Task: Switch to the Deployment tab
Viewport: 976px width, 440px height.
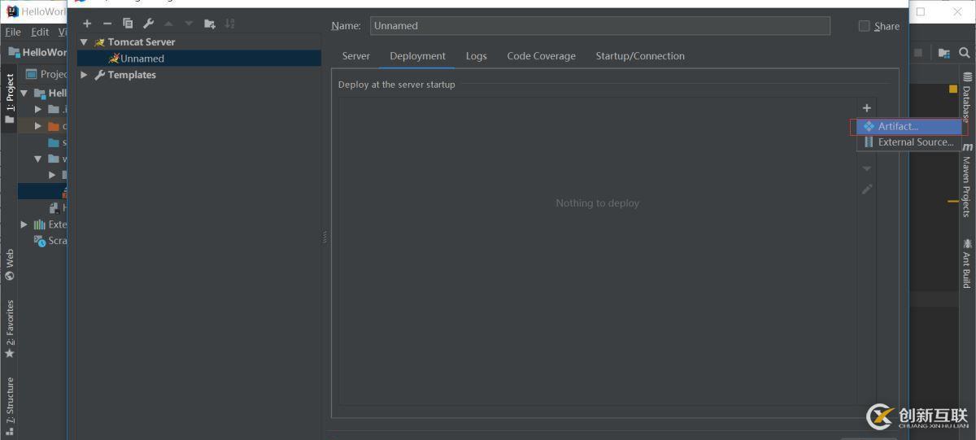Action: click(x=417, y=56)
